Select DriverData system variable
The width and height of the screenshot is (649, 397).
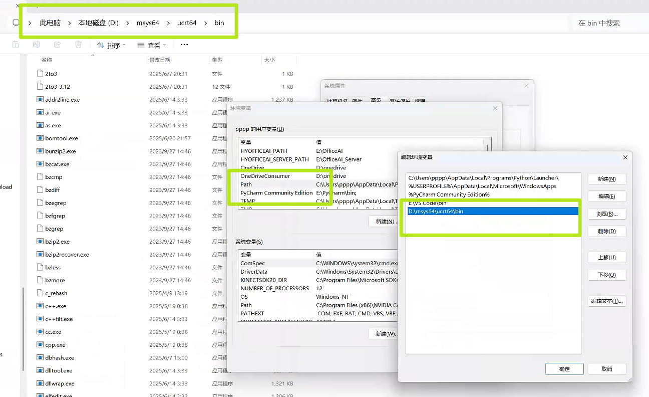point(254,272)
